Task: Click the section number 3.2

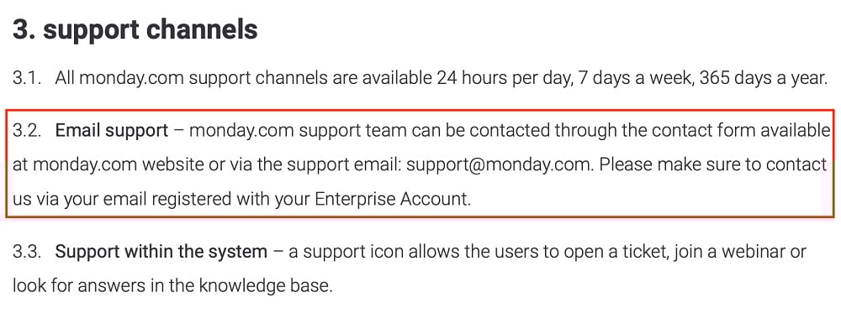Action: click(x=27, y=130)
